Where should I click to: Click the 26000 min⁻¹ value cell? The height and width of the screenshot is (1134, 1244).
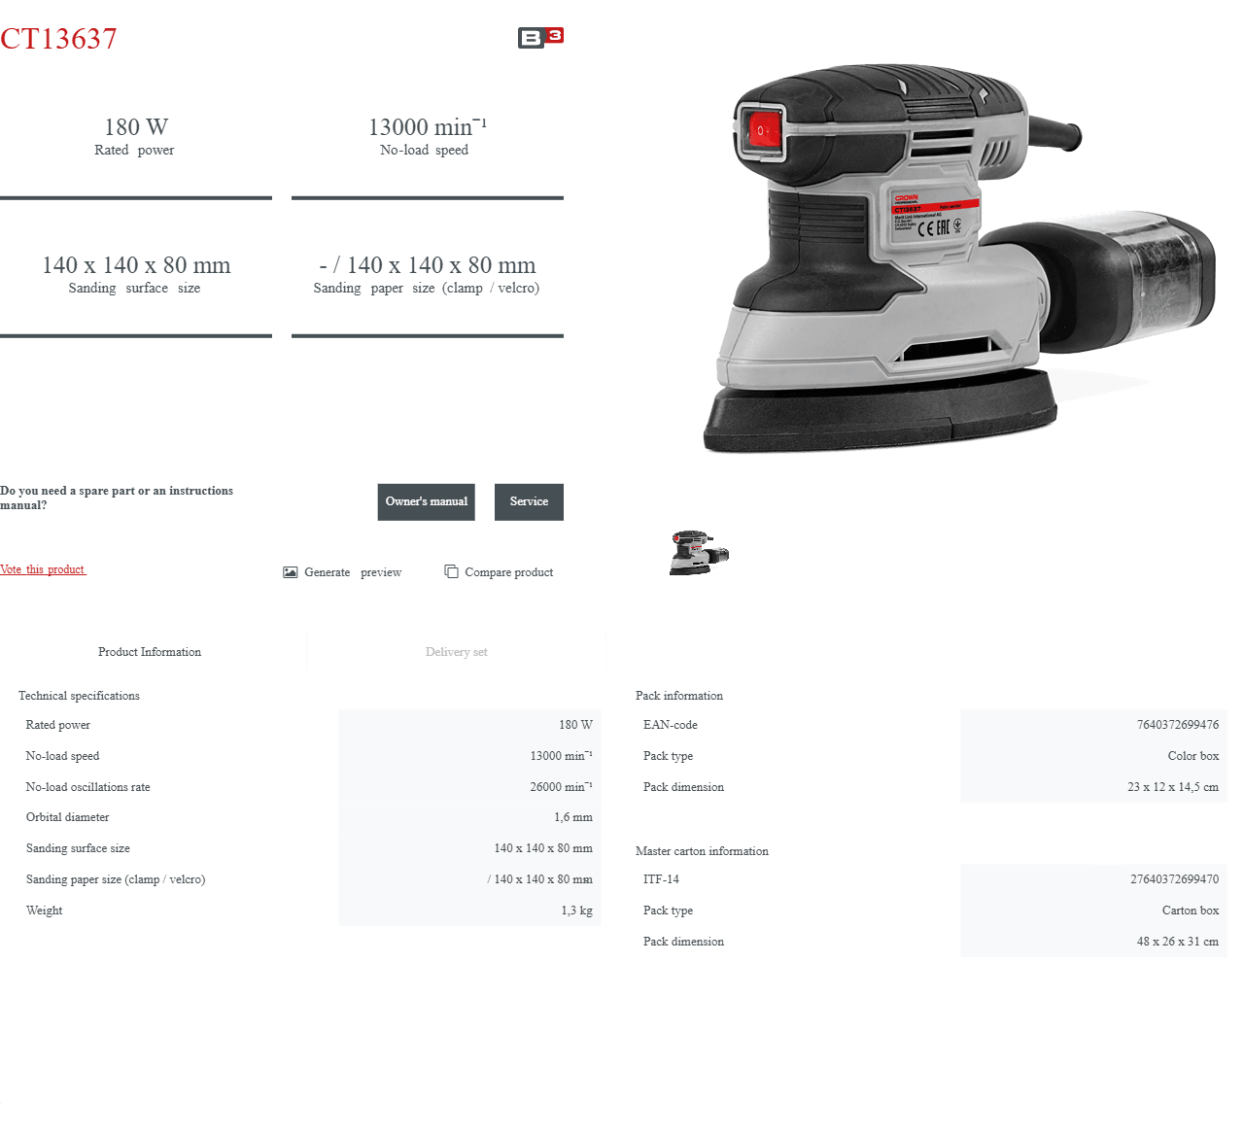pos(561,787)
